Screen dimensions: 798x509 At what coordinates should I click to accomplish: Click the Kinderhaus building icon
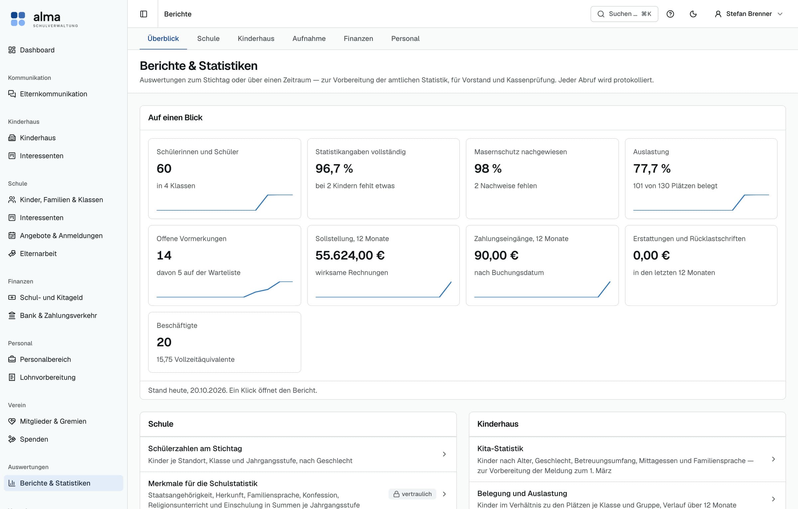pyautogui.click(x=12, y=138)
